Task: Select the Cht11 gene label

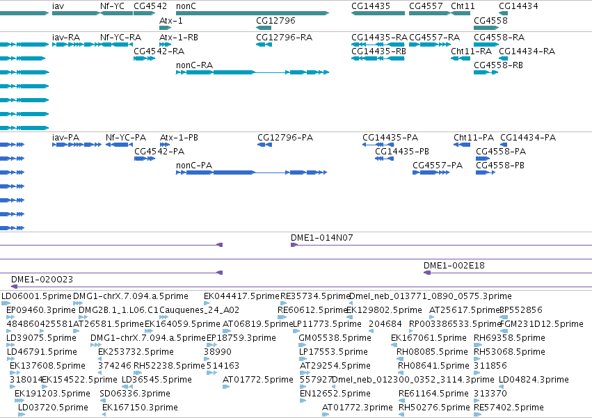Action: [463, 6]
